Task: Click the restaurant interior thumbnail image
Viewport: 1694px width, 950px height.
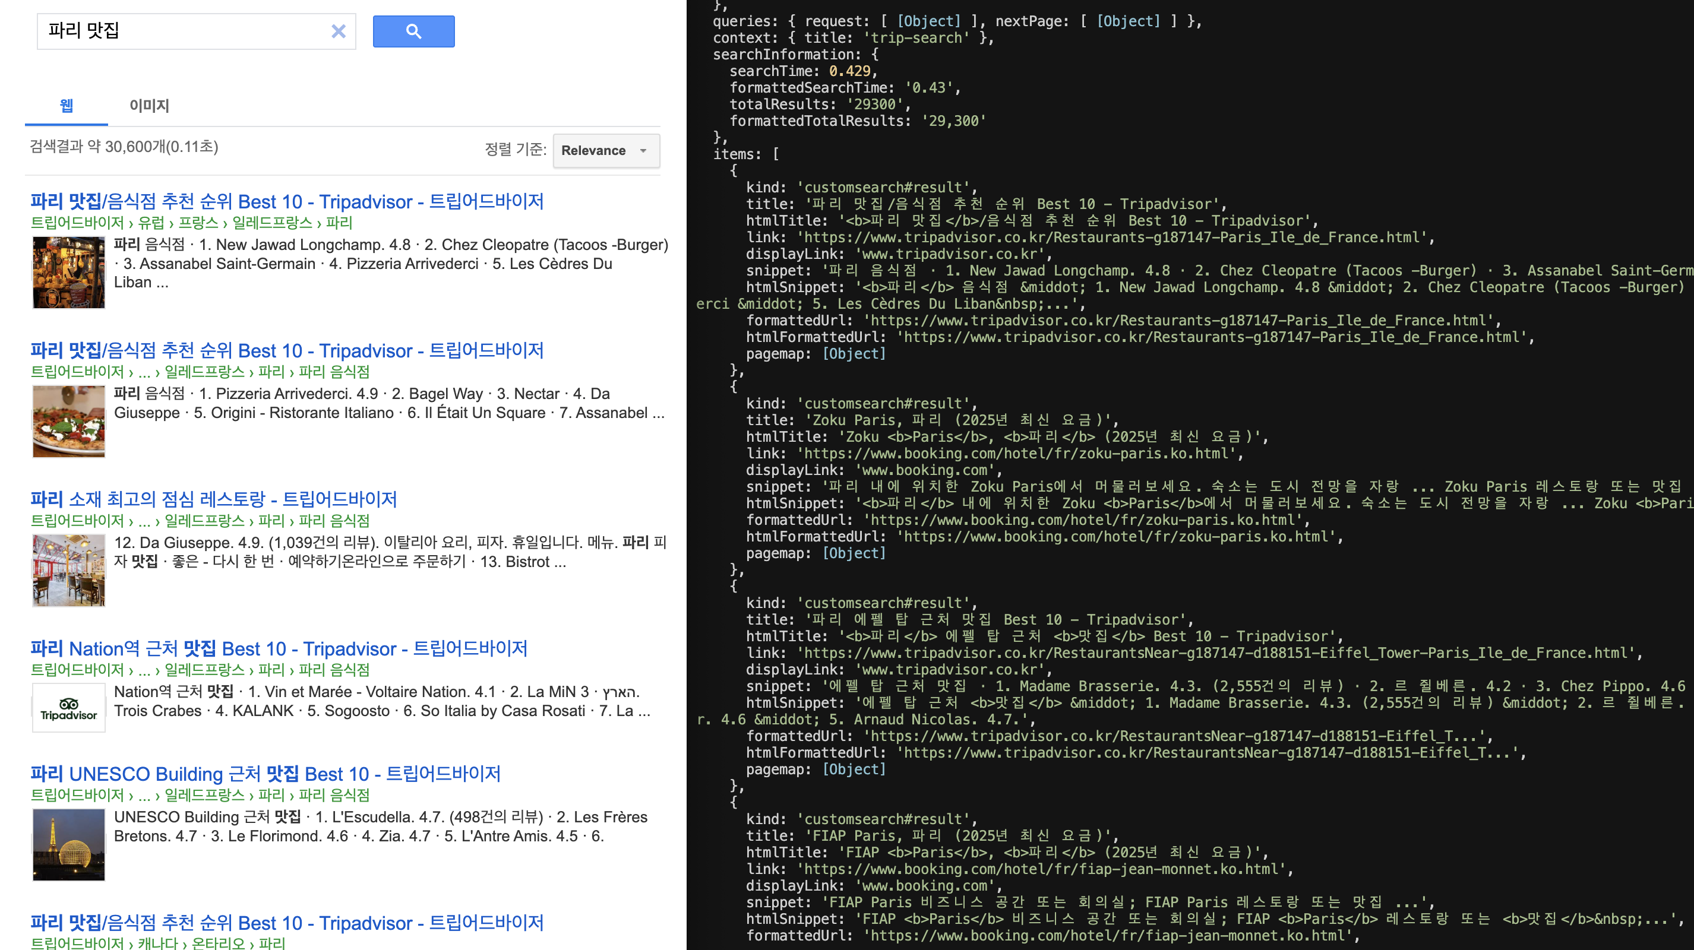Action: tap(68, 570)
